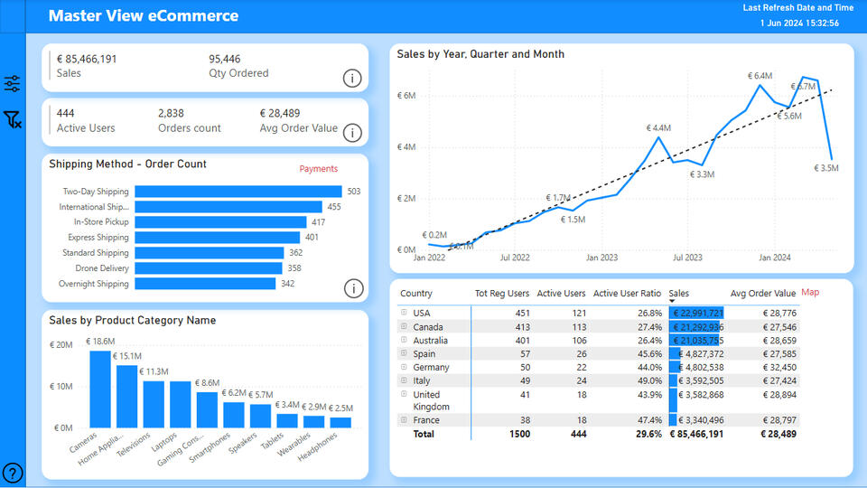Viewport: 867px width, 488px height.
Task: Switch to the Payments view
Action: click(x=318, y=169)
